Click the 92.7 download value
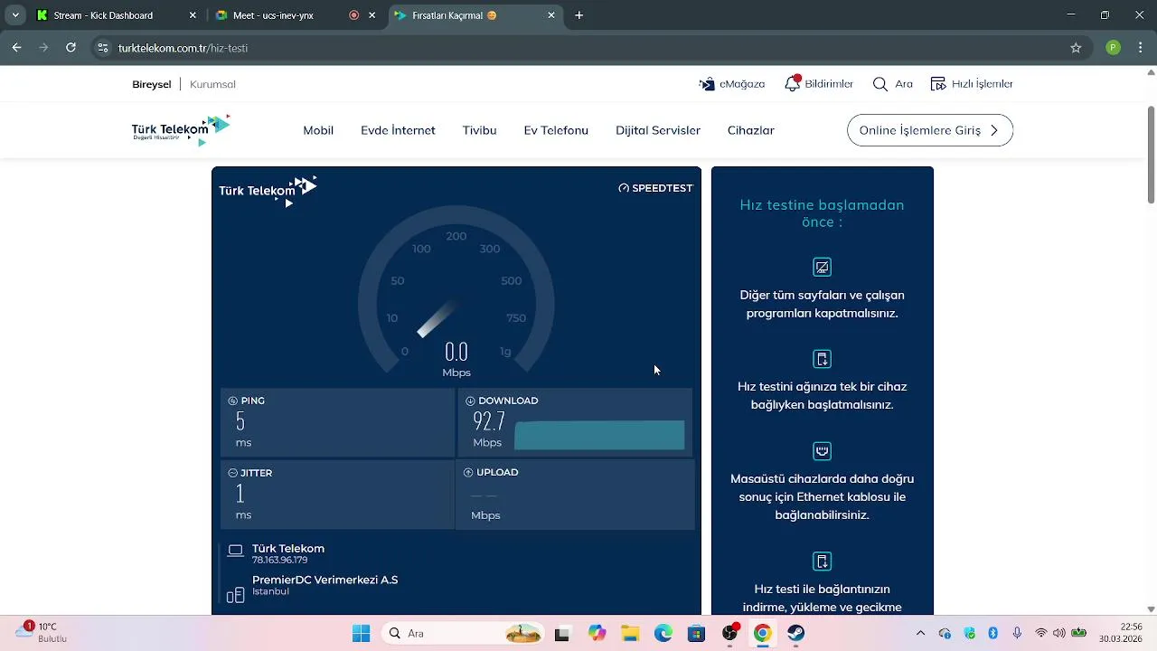1157x651 pixels. 489,421
